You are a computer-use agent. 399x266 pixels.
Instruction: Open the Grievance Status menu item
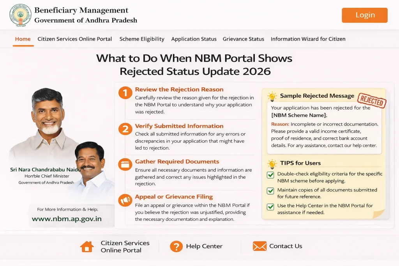(243, 39)
